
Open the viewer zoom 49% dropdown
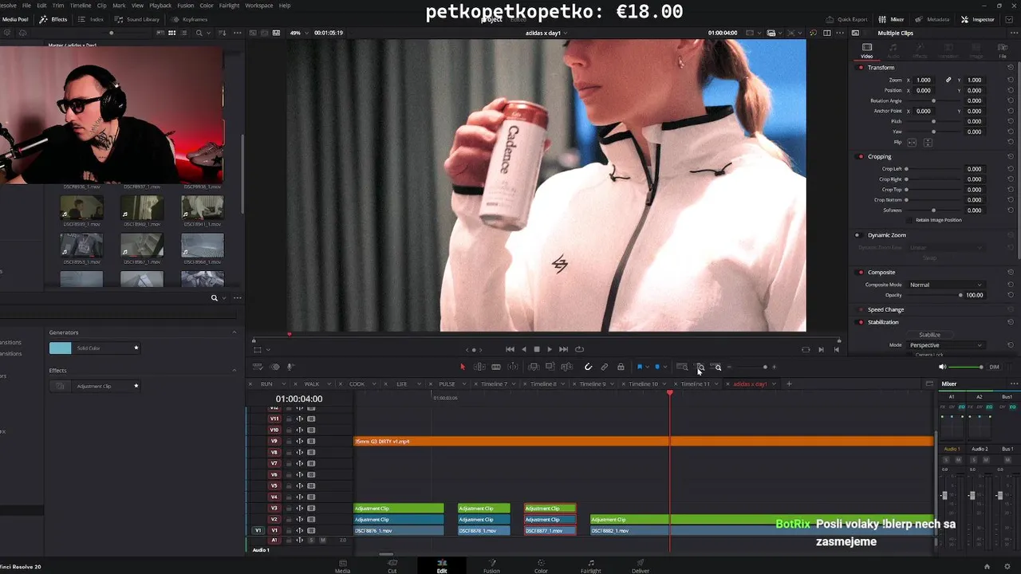(x=300, y=33)
